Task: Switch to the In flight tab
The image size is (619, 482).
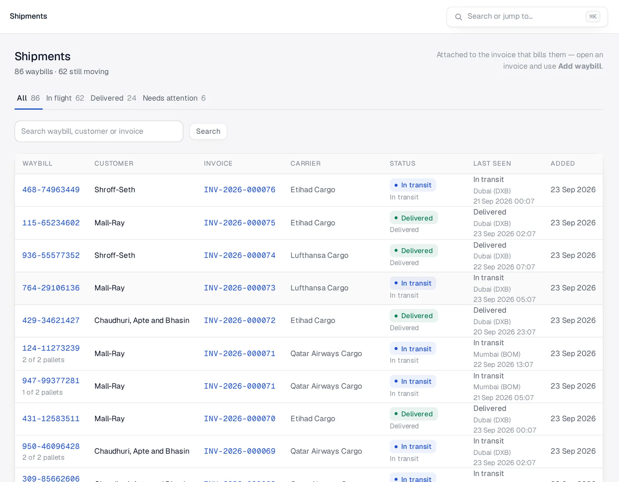Action: [65, 98]
